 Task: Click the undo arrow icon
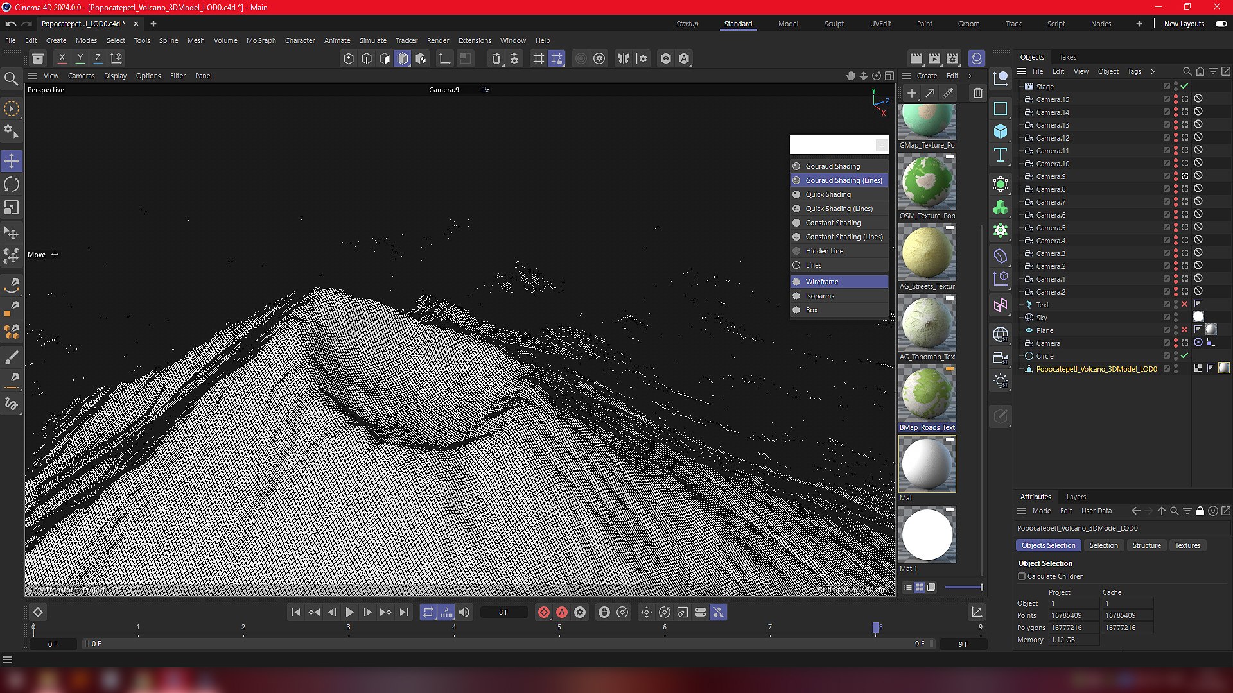[x=11, y=24]
